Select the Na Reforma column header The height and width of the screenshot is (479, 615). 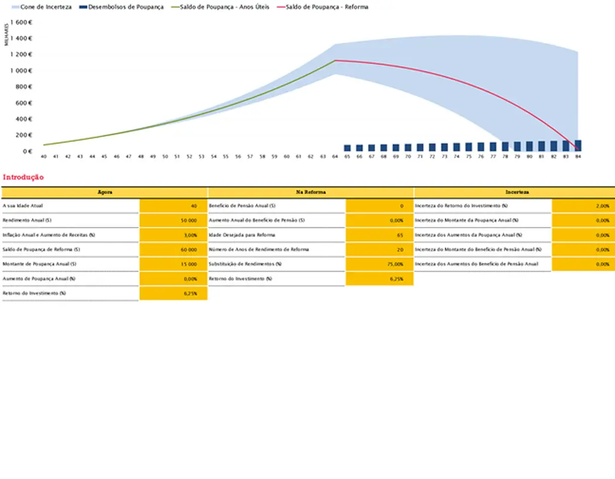tap(310, 192)
